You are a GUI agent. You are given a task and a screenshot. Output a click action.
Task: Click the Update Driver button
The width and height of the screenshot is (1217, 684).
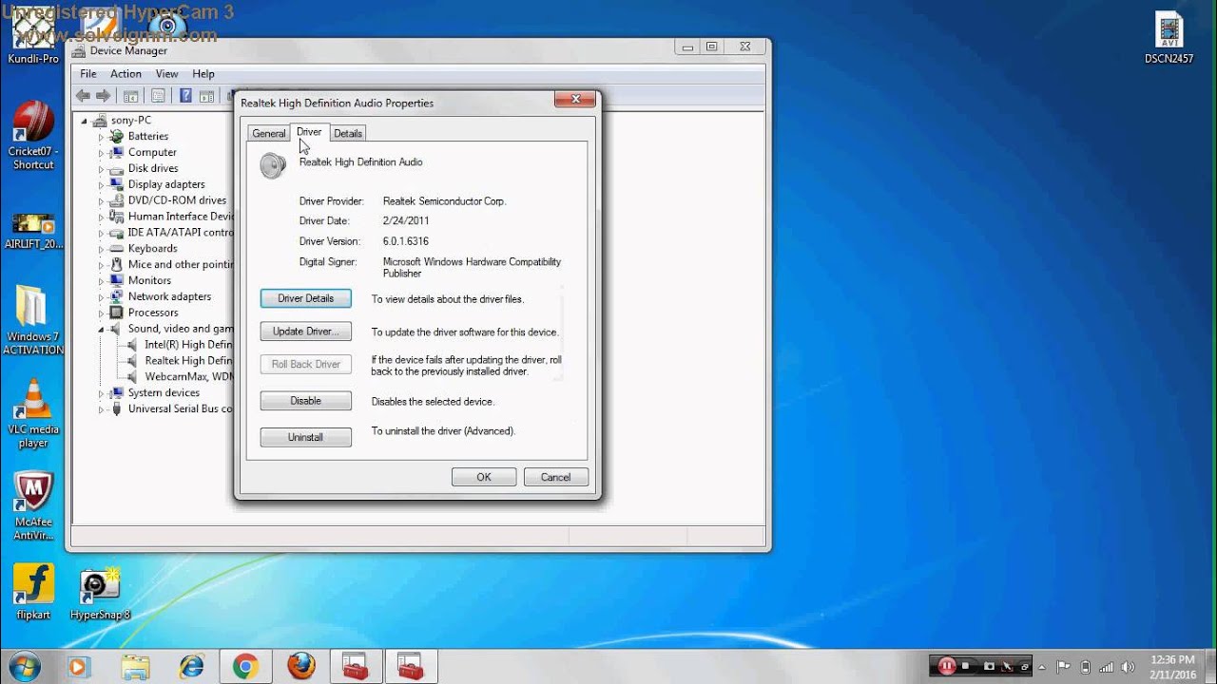coord(305,332)
